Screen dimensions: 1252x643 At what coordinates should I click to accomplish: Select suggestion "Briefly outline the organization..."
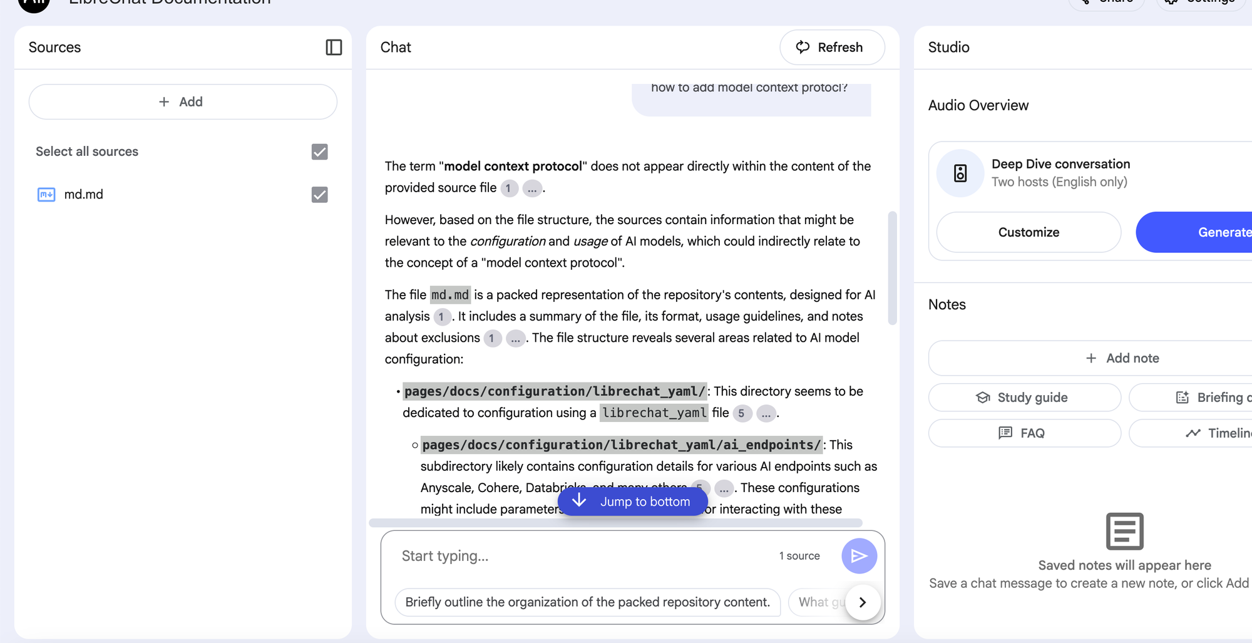click(x=587, y=602)
